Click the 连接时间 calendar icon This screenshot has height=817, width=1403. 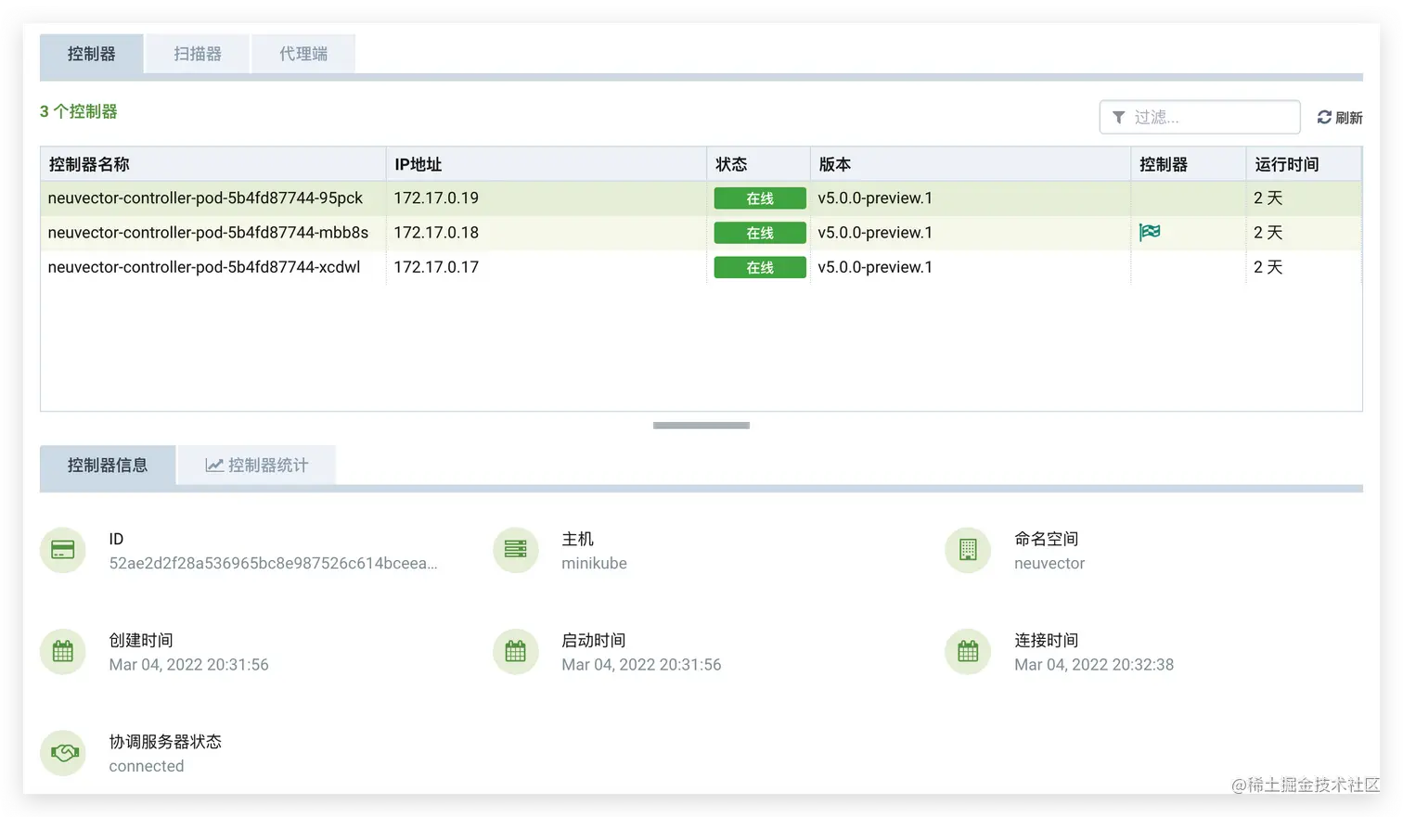point(968,651)
